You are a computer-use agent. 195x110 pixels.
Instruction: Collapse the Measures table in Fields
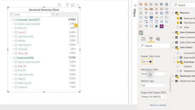(x=173, y=13)
